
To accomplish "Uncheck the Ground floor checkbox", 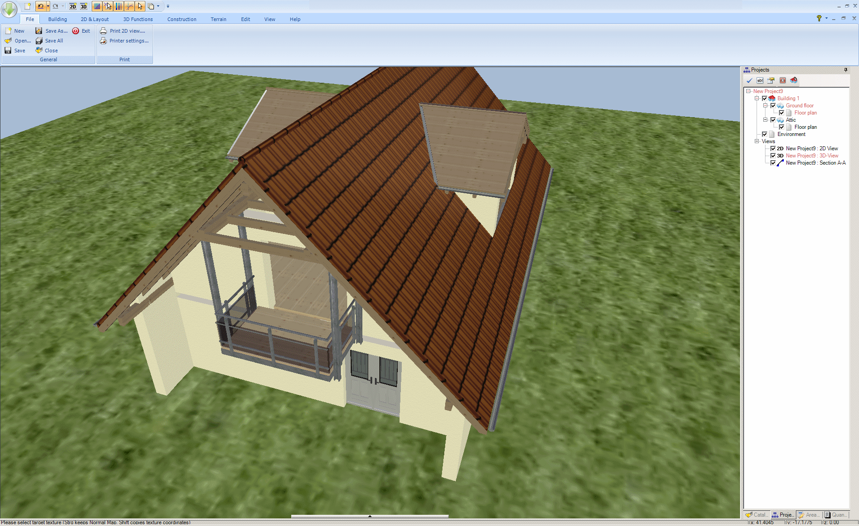I will [x=773, y=106].
